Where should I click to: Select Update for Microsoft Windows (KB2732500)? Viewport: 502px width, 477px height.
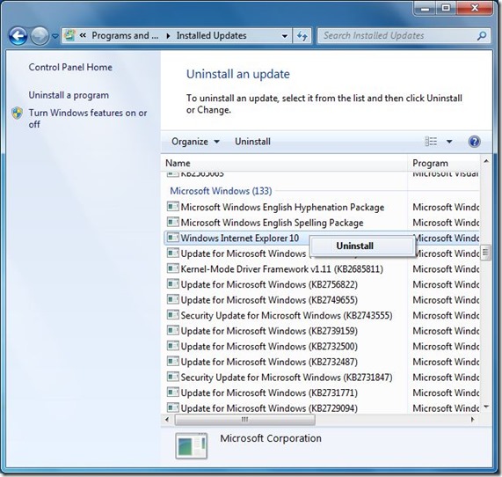(x=269, y=346)
